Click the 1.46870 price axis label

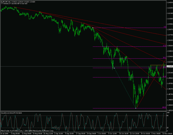(170, 89)
